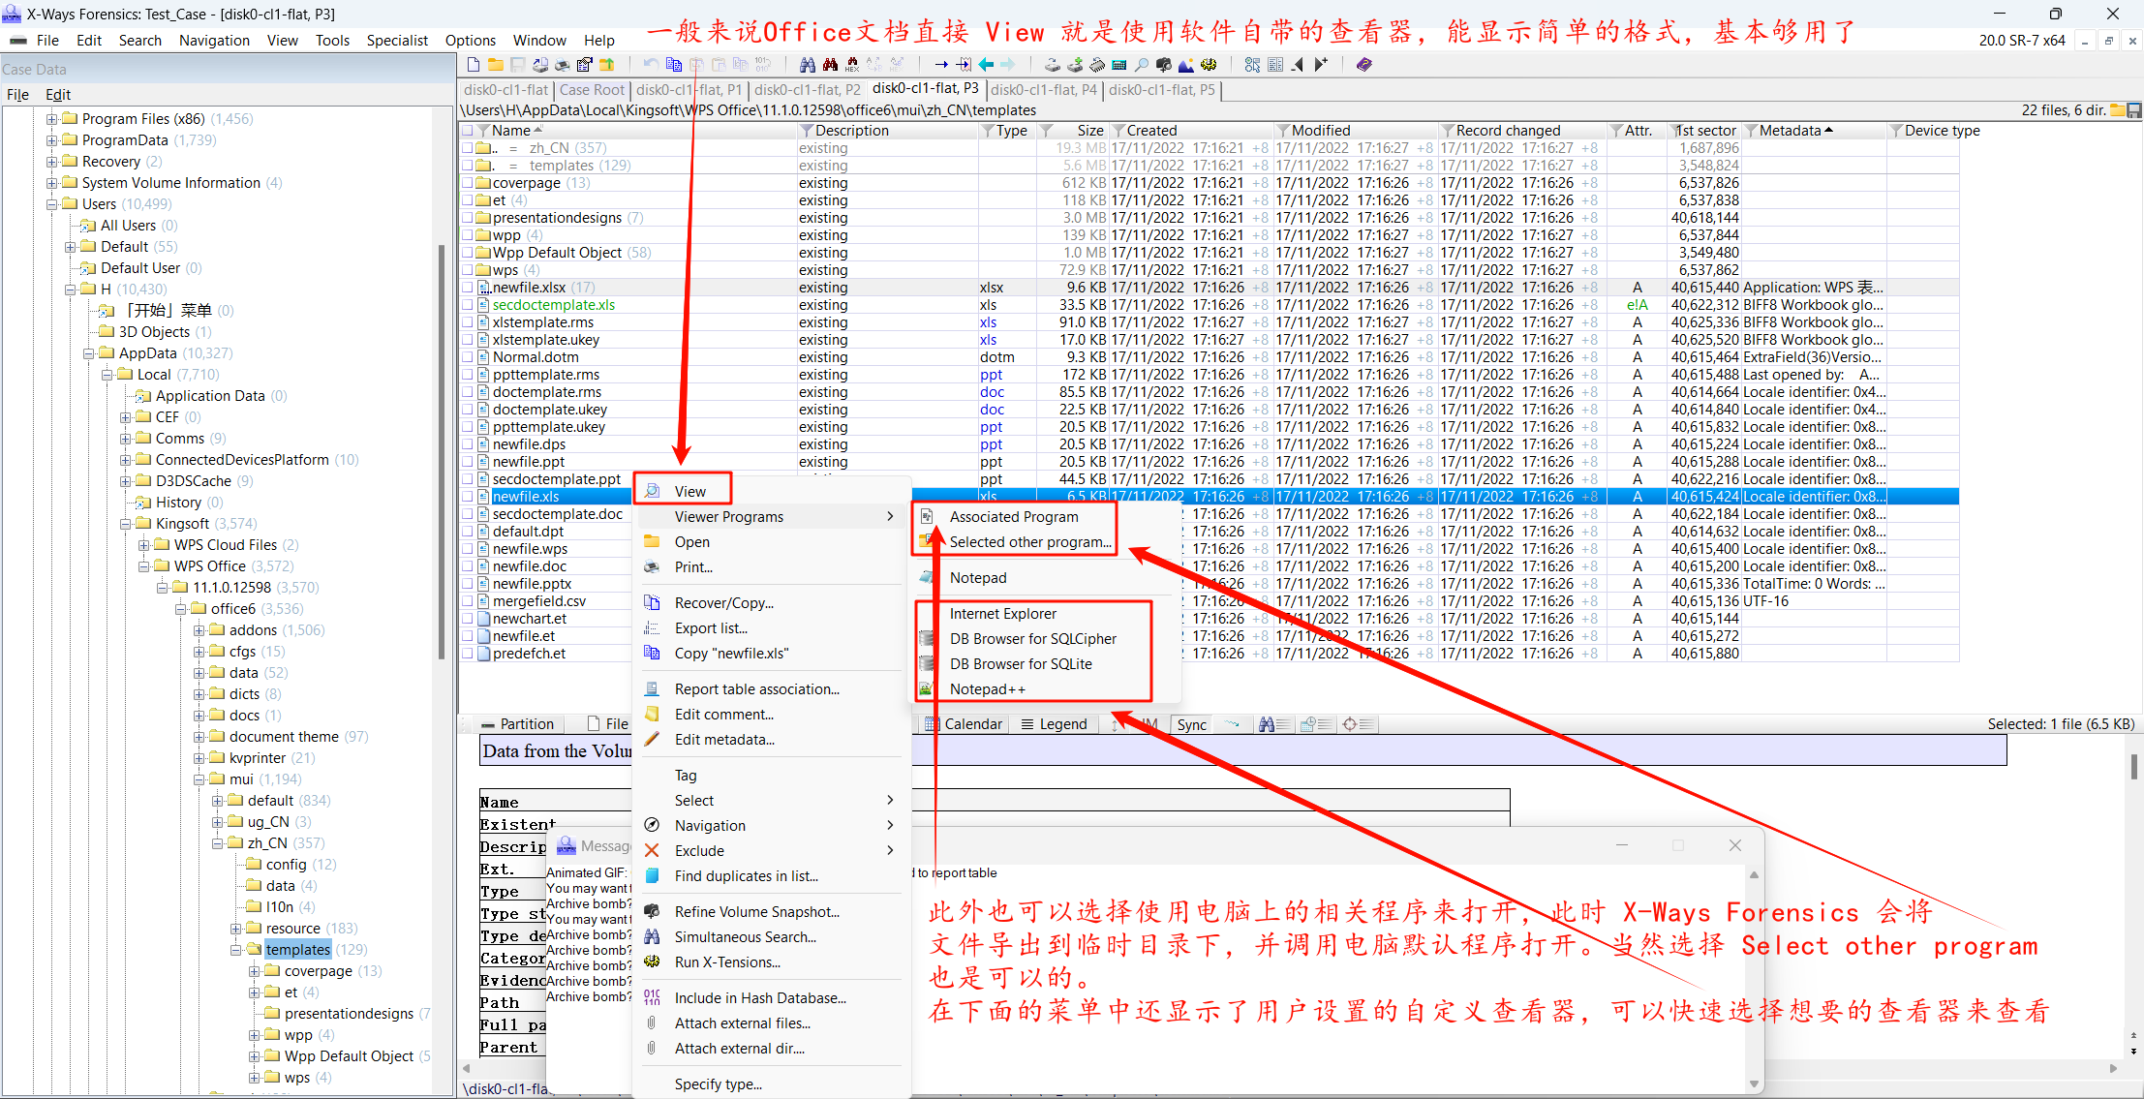Choose Notepad++ in viewer programs submenu

pyautogui.click(x=988, y=689)
